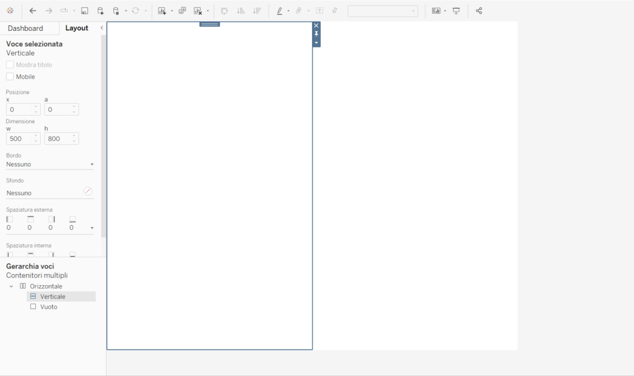This screenshot has width=634, height=376.
Task: Pin the floating container with the pin toggle
Action: pyautogui.click(x=316, y=33)
